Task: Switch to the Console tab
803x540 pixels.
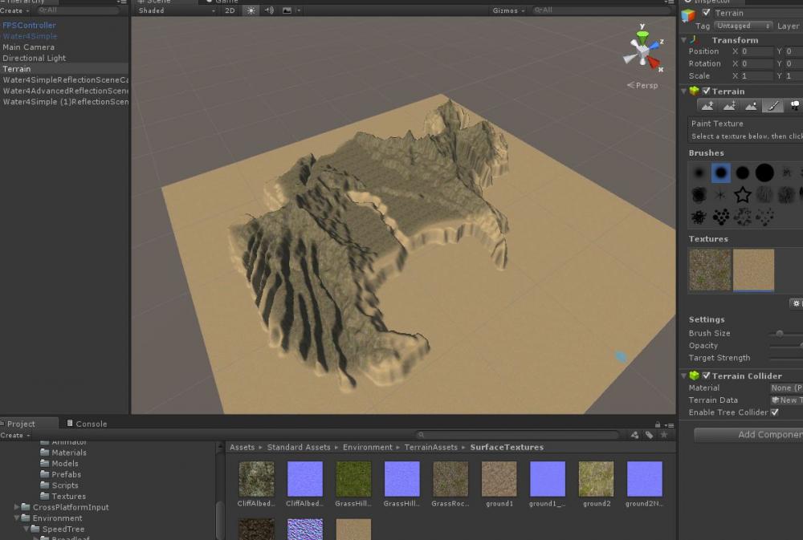Action: pos(91,424)
